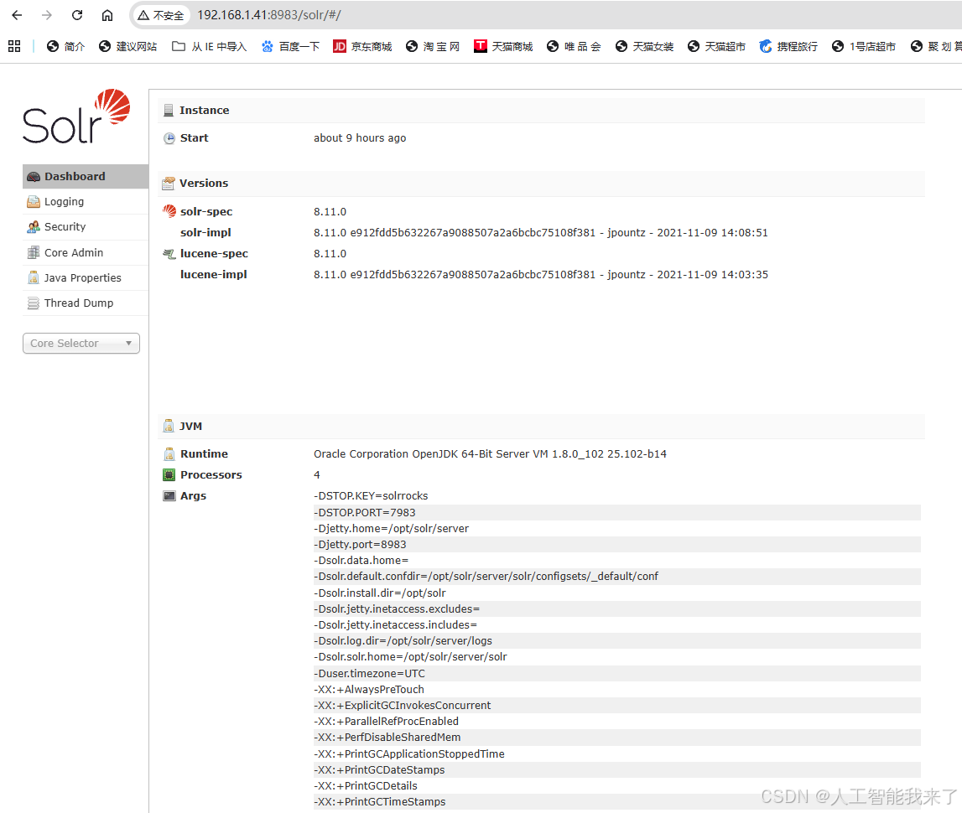Click the Runtime value Oracle Corporation OpenJDK text

490,453
